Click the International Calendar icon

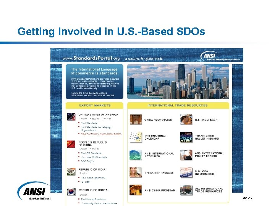coord(136,137)
